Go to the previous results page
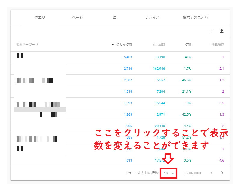 [x=212, y=173]
